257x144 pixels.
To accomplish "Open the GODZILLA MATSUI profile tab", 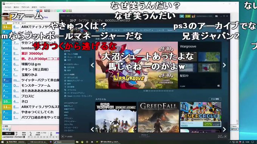I will [x=118, y=21].
